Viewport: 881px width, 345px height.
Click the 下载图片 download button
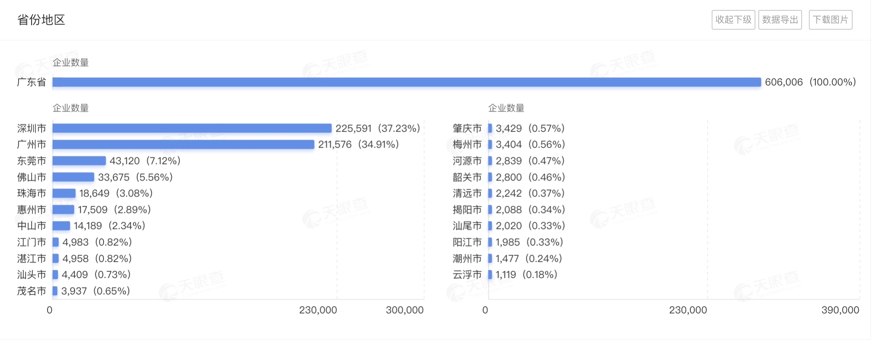coord(830,20)
